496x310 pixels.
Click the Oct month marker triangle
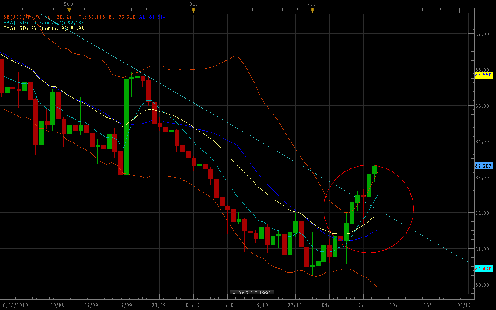192,10
